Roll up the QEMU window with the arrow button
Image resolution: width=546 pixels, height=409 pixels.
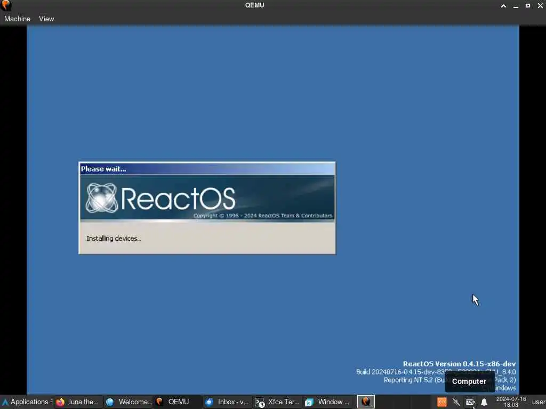(x=503, y=5)
